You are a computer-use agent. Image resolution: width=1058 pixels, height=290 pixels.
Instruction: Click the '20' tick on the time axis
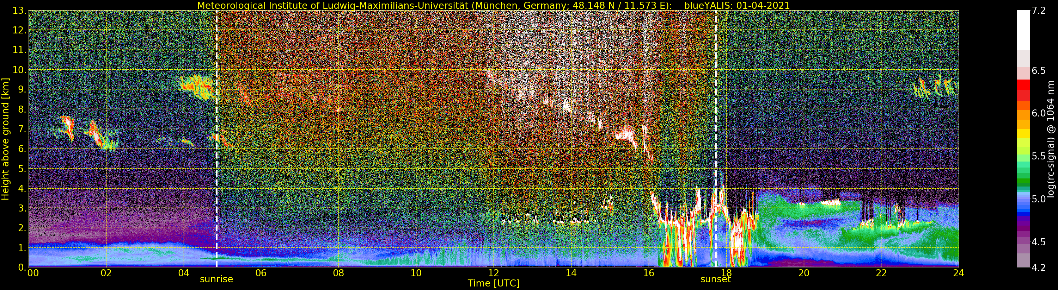(x=804, y=273)
